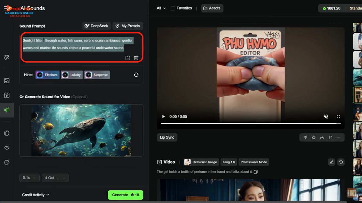
Task: Seek on the video progress bar
Action: [x=251, y=123]
